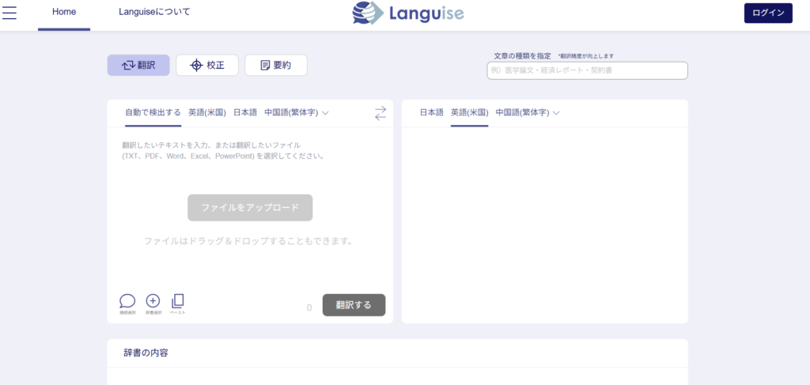Switch to 校正 proofreading mode
810x385 pixels.
tap(207, 66)
